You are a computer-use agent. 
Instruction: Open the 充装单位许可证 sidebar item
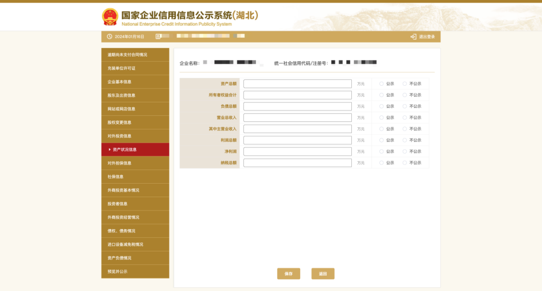click(135, 68)
